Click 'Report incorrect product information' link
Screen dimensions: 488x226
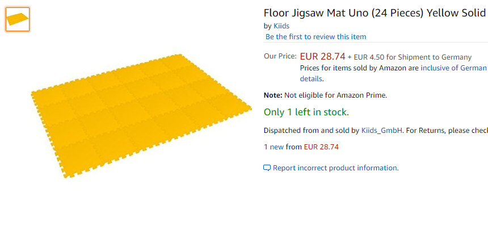(x=335, y=168)
